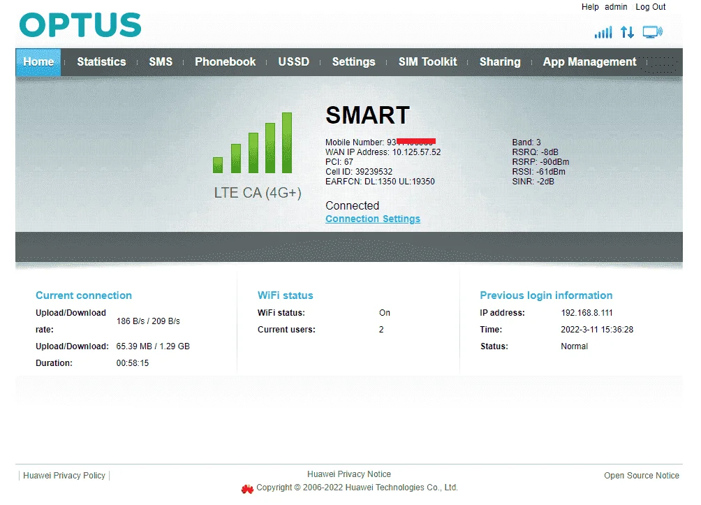This screenshot has width=701, height=505.
Task: Go to the Sharing tab
Action: (x=501, y=61)
